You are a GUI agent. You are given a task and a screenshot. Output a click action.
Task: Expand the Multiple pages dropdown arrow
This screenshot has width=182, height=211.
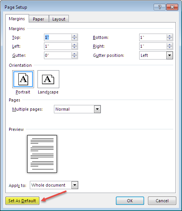pyautogui.click(x=97, y=109)
